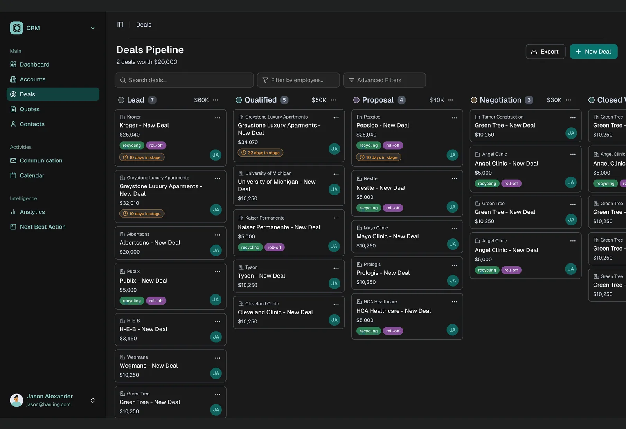
Task: Open Lead column options menu
Action: pos(216,100)
